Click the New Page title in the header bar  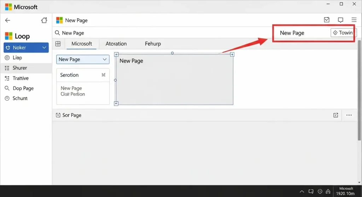tap(76, 20)
